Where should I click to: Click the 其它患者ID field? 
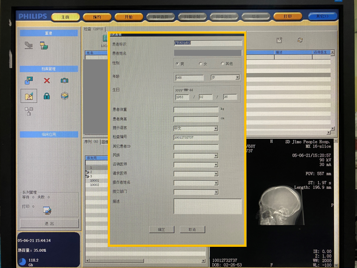196,147
